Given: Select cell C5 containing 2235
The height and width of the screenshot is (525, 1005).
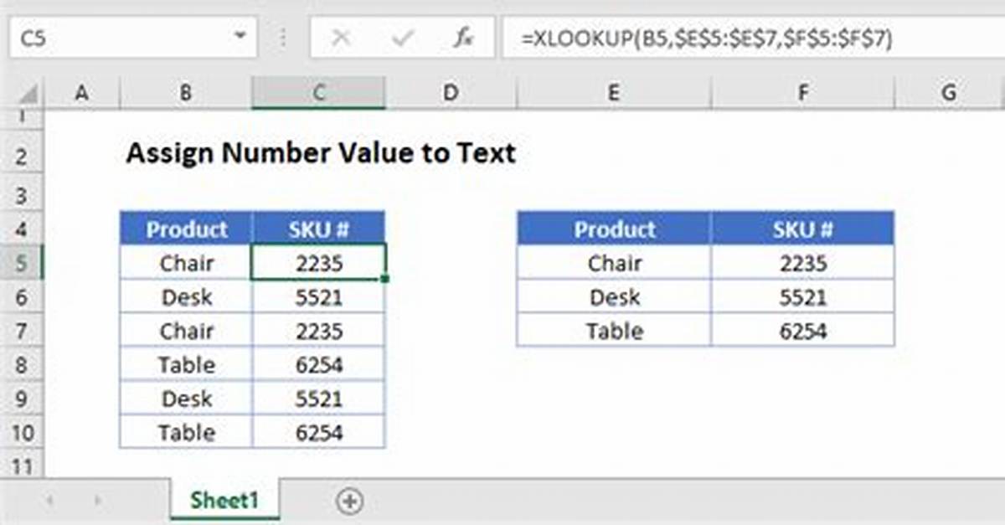Looking at the screenshot, I should (x=318, y=263).
